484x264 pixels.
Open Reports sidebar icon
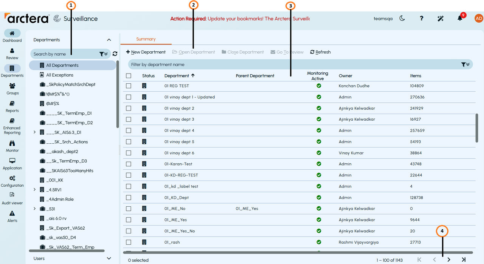[x=12, y=103]
